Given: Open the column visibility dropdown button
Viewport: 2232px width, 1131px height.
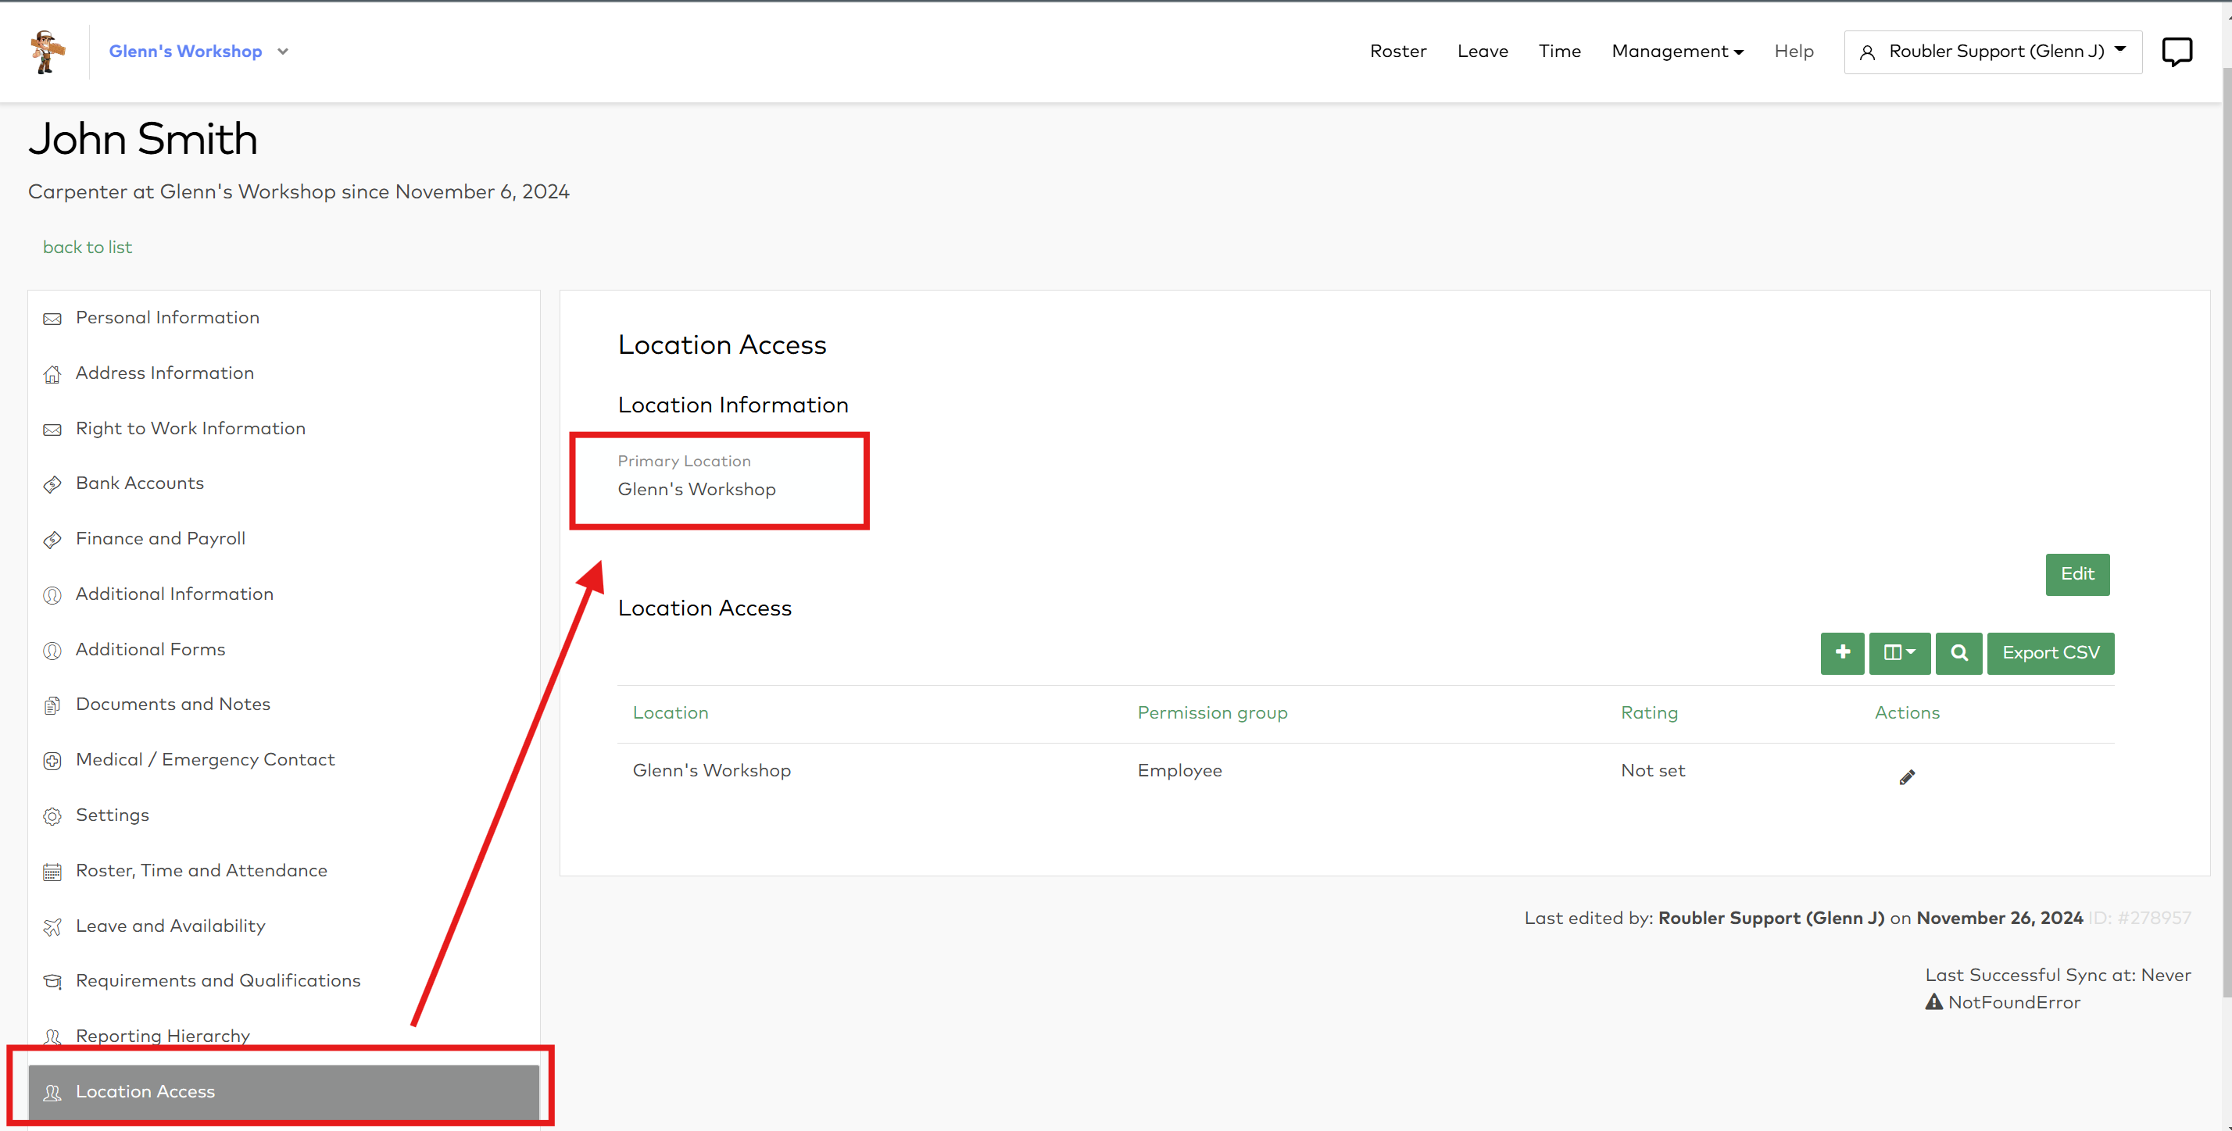Looking at the screenshot, I should [x=1899, y=653].
